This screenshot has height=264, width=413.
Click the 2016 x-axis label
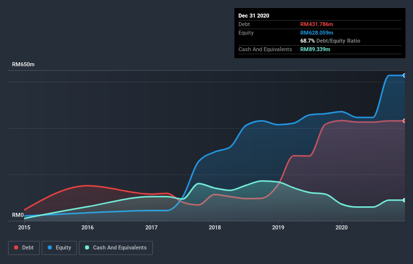88,227
